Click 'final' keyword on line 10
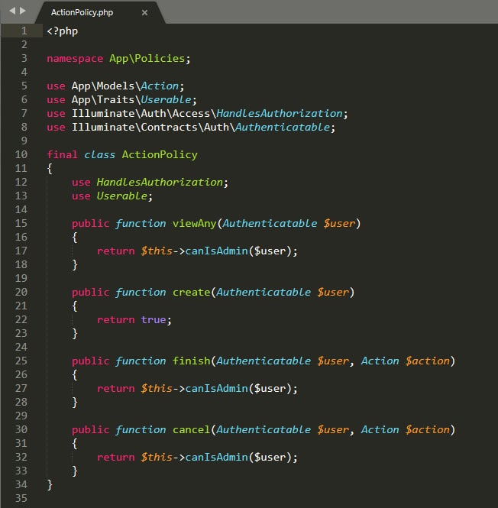Image resolution: width=498 pixels, height=508 pixels. pos(62,155)
